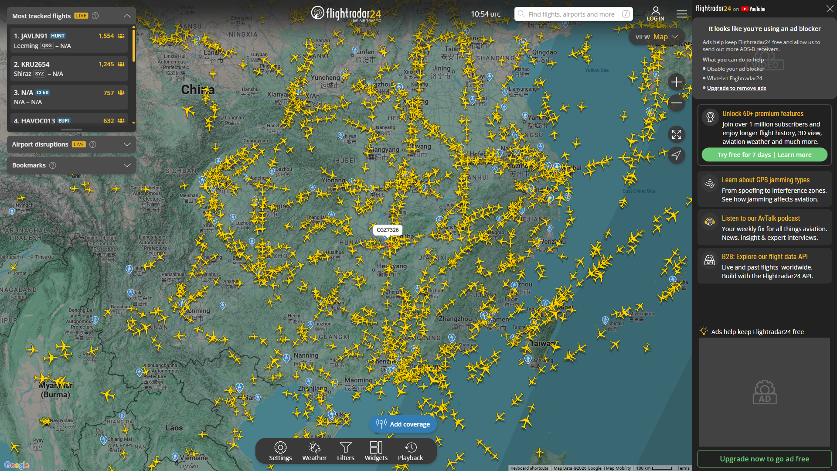
Task: Expand the Bookmarks panel
Action: tap(127, 165)
